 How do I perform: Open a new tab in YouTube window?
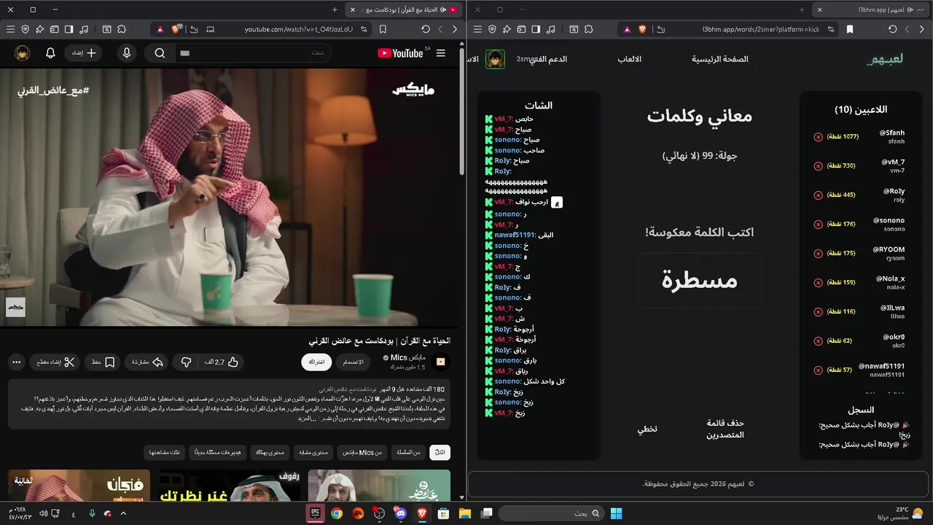[x=335, y=9]
